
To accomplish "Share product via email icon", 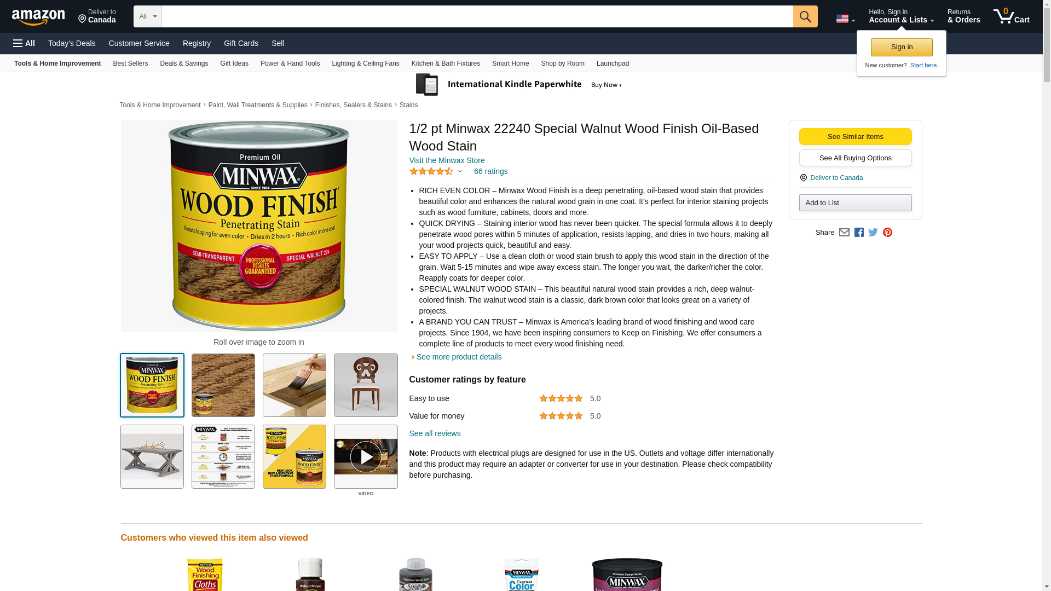I will (844, 233).
